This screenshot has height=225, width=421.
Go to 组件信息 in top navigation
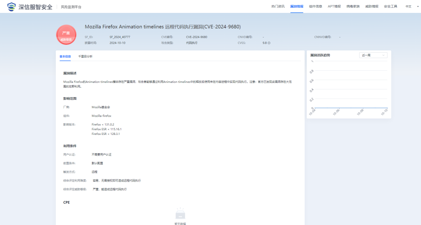click(315, 7)
